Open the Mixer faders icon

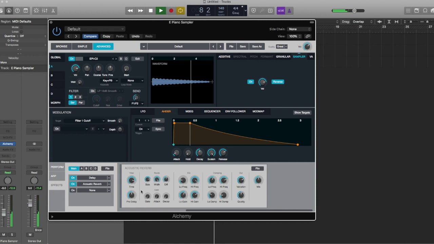(x=45, y=11)
